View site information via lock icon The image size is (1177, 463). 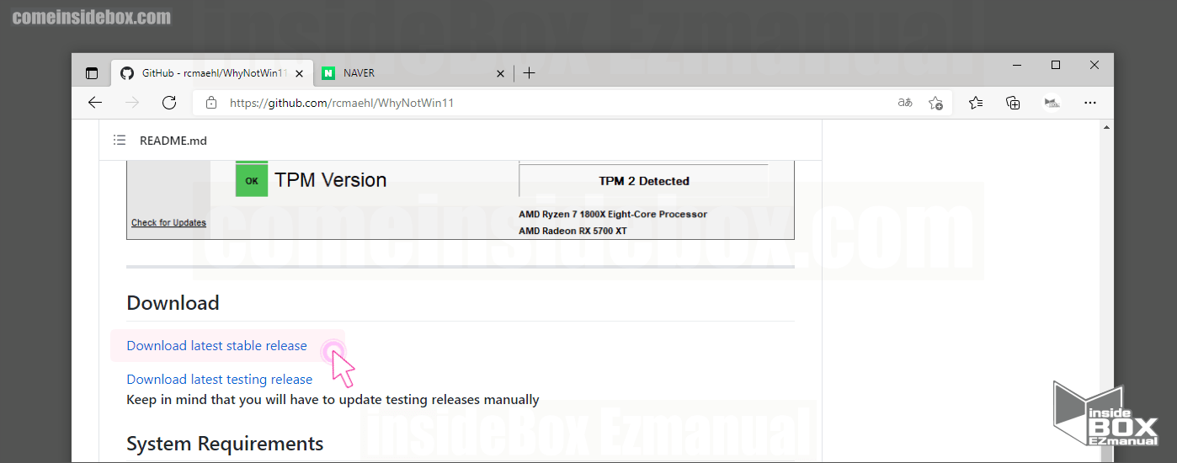pos(211,103)
